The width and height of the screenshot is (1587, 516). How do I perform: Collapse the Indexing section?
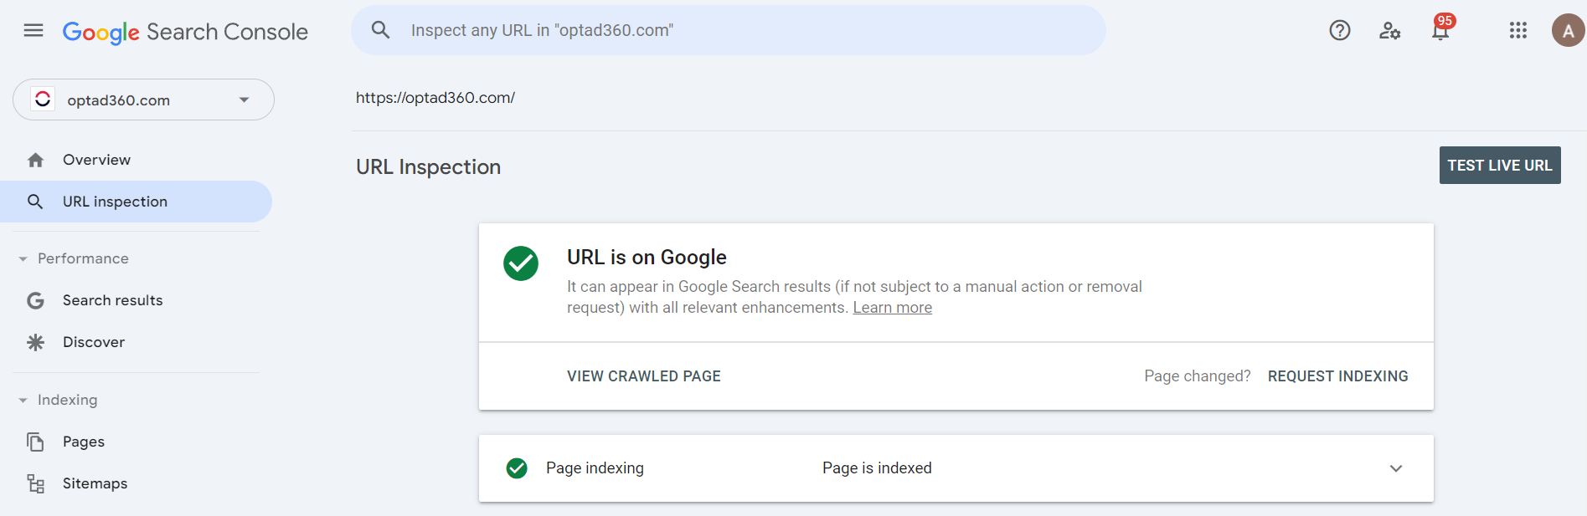click(58, 400)
